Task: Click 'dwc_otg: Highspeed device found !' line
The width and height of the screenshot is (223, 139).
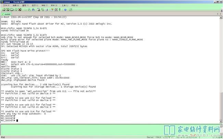Action: 24,80
